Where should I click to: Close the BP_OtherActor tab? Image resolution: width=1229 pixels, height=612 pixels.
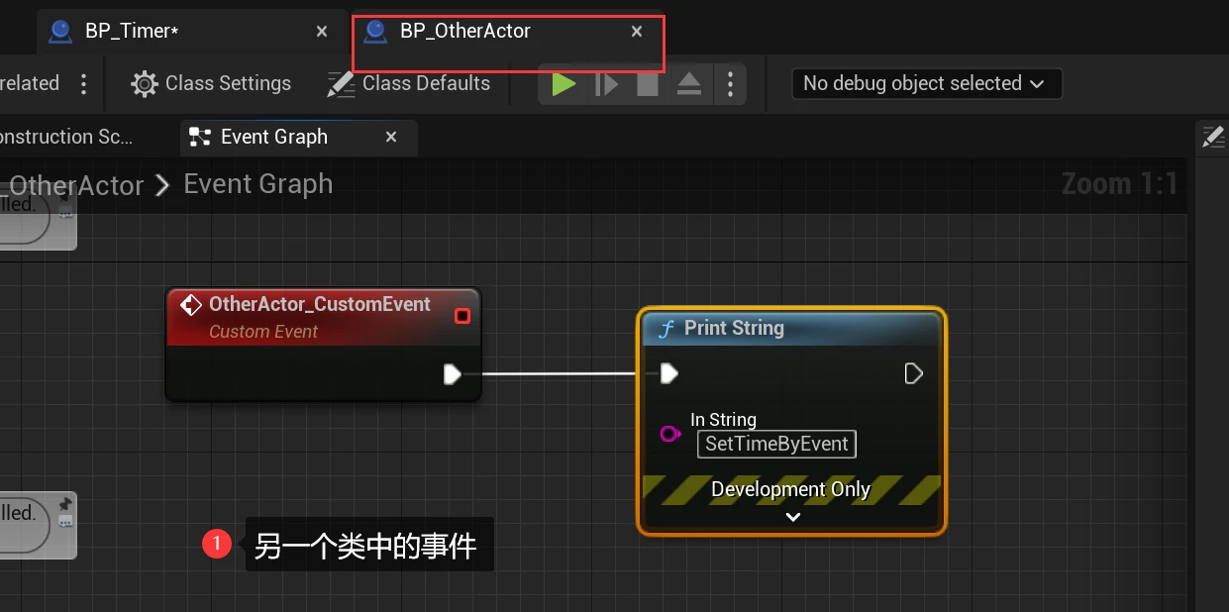pyautogui.click(x=637, y=32)
